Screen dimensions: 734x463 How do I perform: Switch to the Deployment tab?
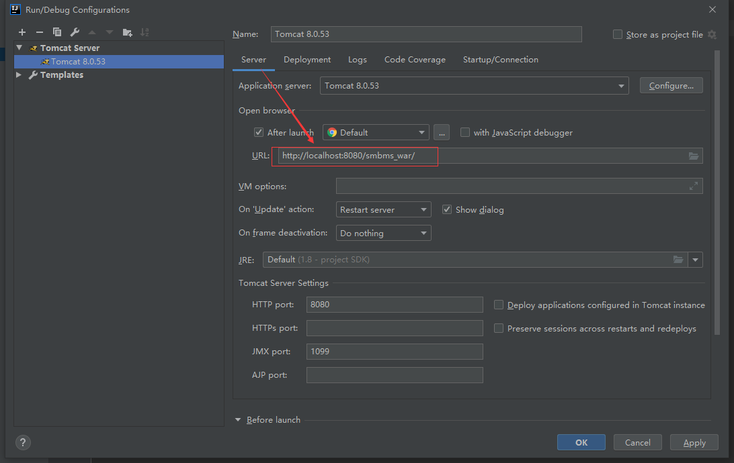(x=307, y=60)
